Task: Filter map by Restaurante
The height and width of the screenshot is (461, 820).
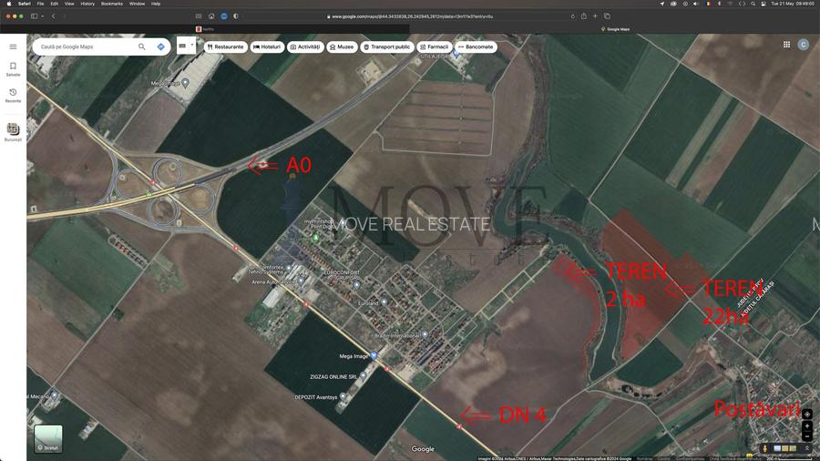Action: tap(225, 46)
